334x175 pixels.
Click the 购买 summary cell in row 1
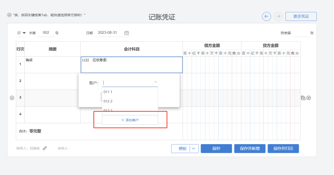[53, 65]
